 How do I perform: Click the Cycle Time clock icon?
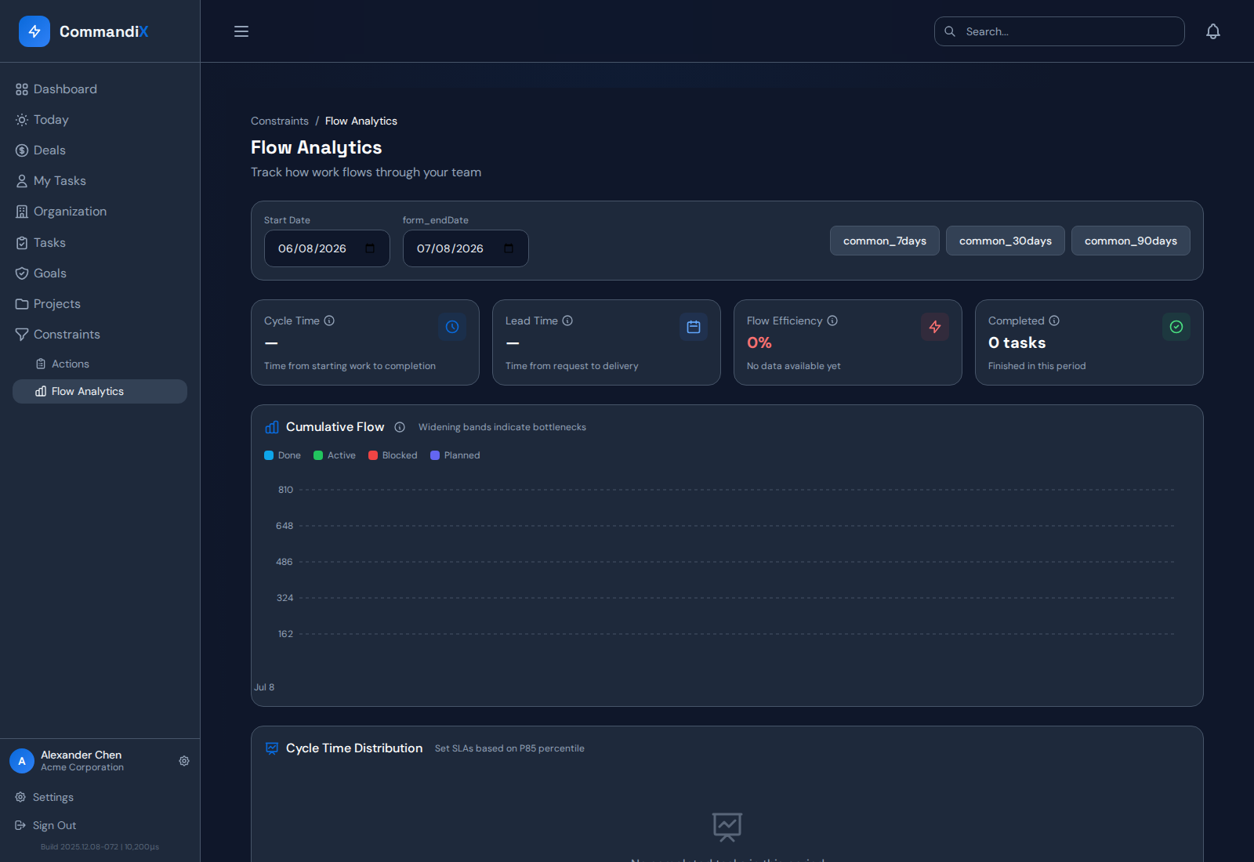(452, 327)
